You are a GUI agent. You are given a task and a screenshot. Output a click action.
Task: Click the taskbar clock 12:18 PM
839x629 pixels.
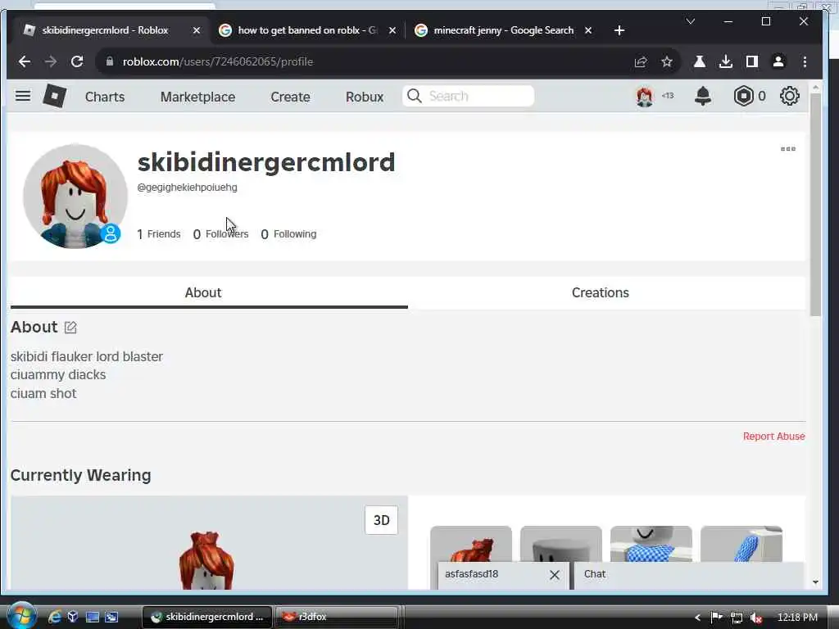(797, 618)
